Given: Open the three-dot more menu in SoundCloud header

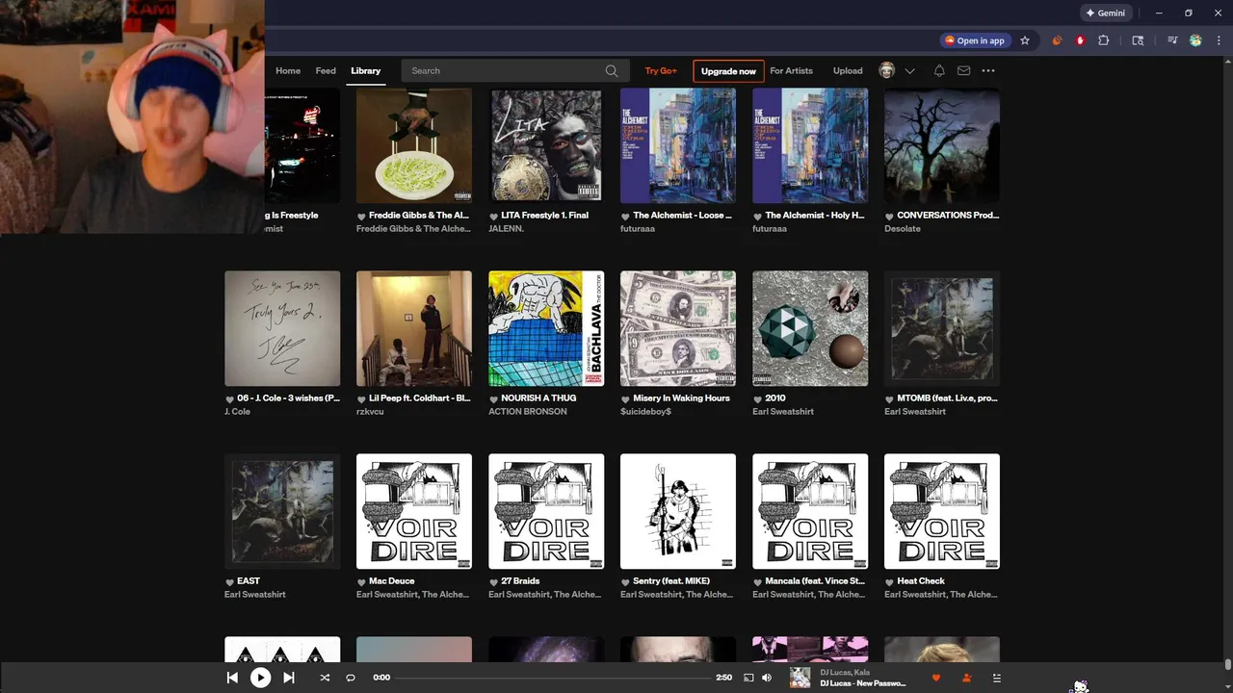Looking at the screenshot, I should tap(988, 70).
